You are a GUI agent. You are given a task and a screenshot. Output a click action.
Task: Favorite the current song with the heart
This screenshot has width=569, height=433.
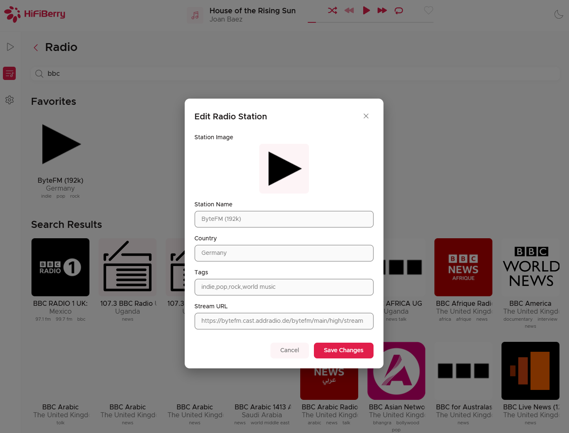(x=429, y=10)
